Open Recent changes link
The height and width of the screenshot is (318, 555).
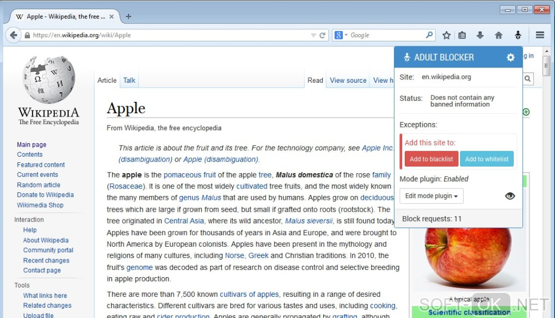46,260
